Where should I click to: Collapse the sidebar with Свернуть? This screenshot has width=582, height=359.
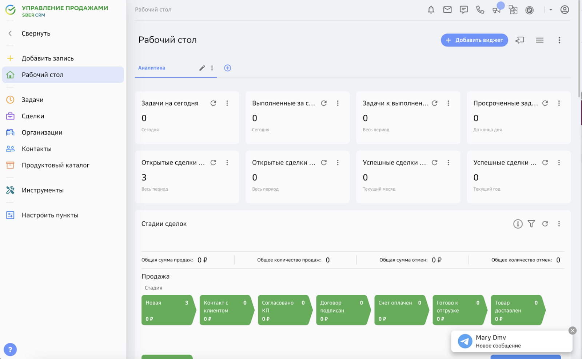point(36,33)
